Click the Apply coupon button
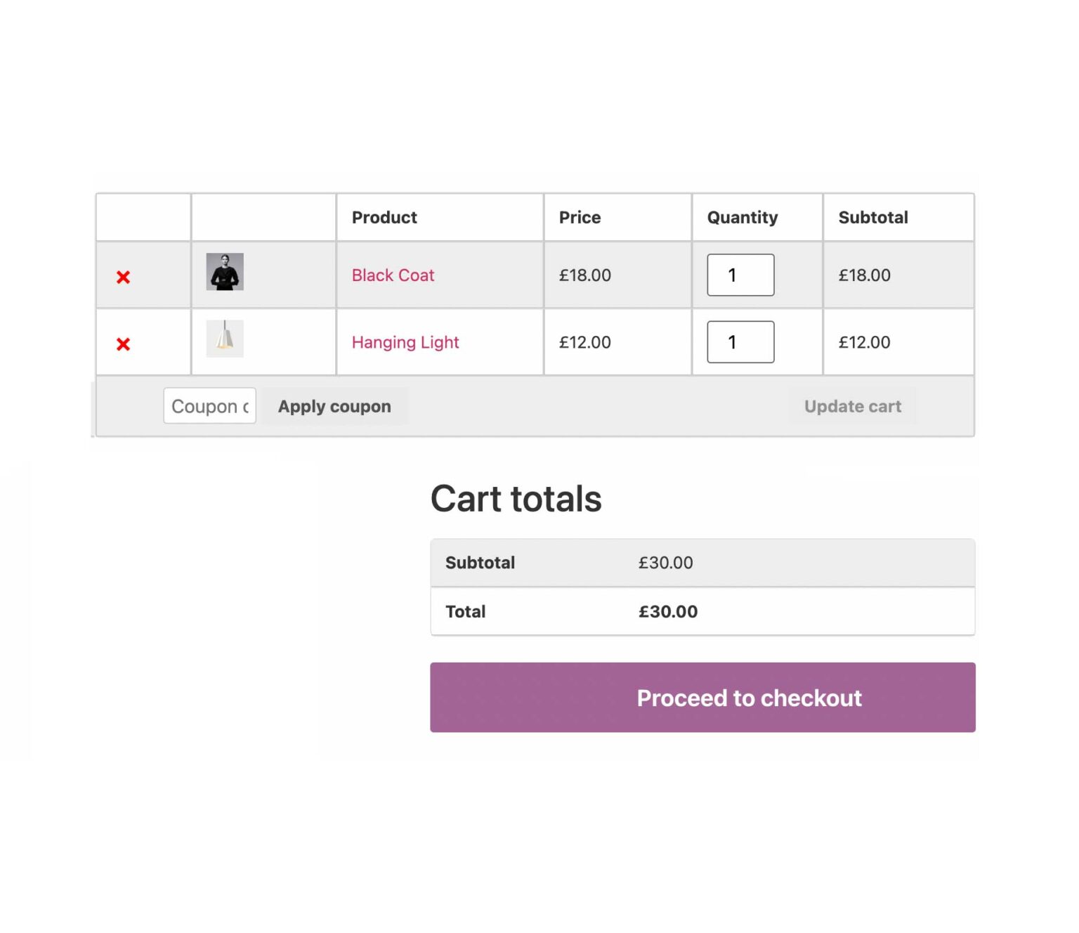This screenshot has height=933, width=1079. click(x=335, y=406)
